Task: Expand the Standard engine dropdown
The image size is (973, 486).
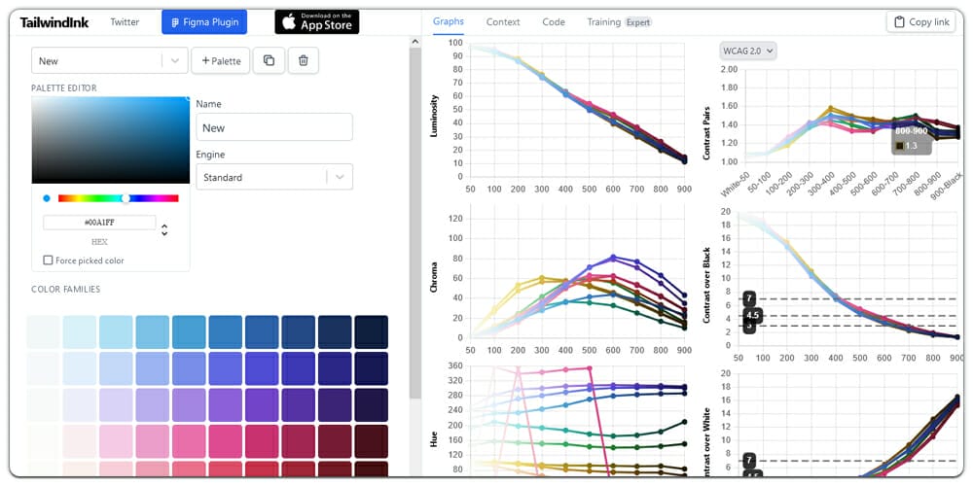Action: click(x=273, y=177)
